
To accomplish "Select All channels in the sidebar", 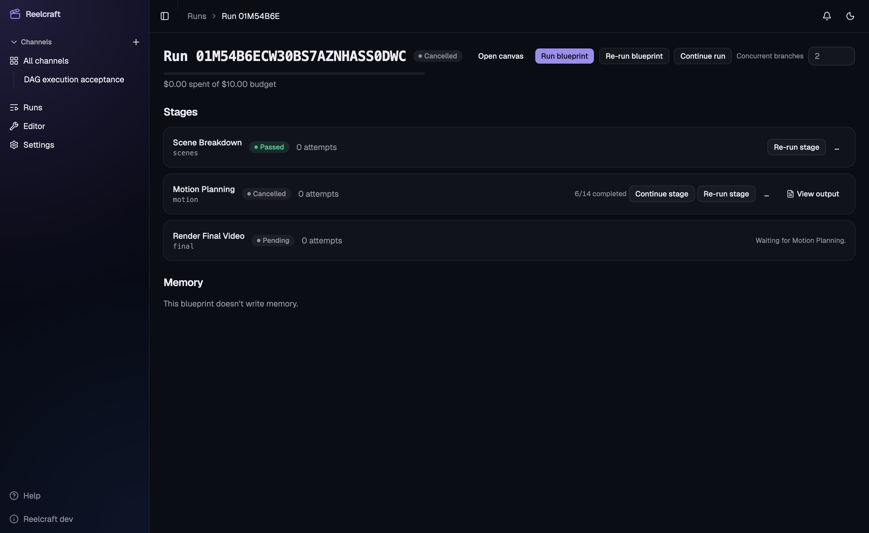I will click(46, 61).
